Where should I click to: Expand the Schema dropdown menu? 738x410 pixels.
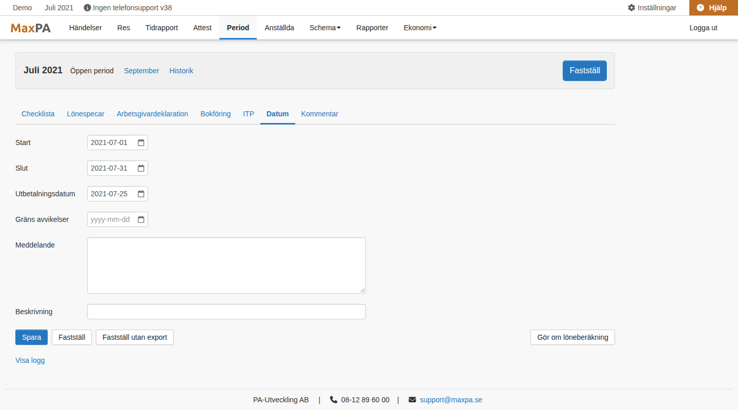pyautogui.click(x=325, y=28)
